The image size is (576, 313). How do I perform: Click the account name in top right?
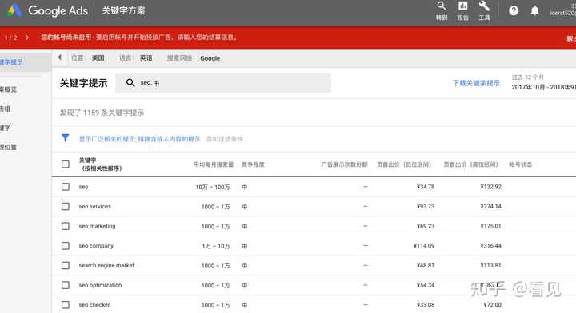[x=562, y=13]
